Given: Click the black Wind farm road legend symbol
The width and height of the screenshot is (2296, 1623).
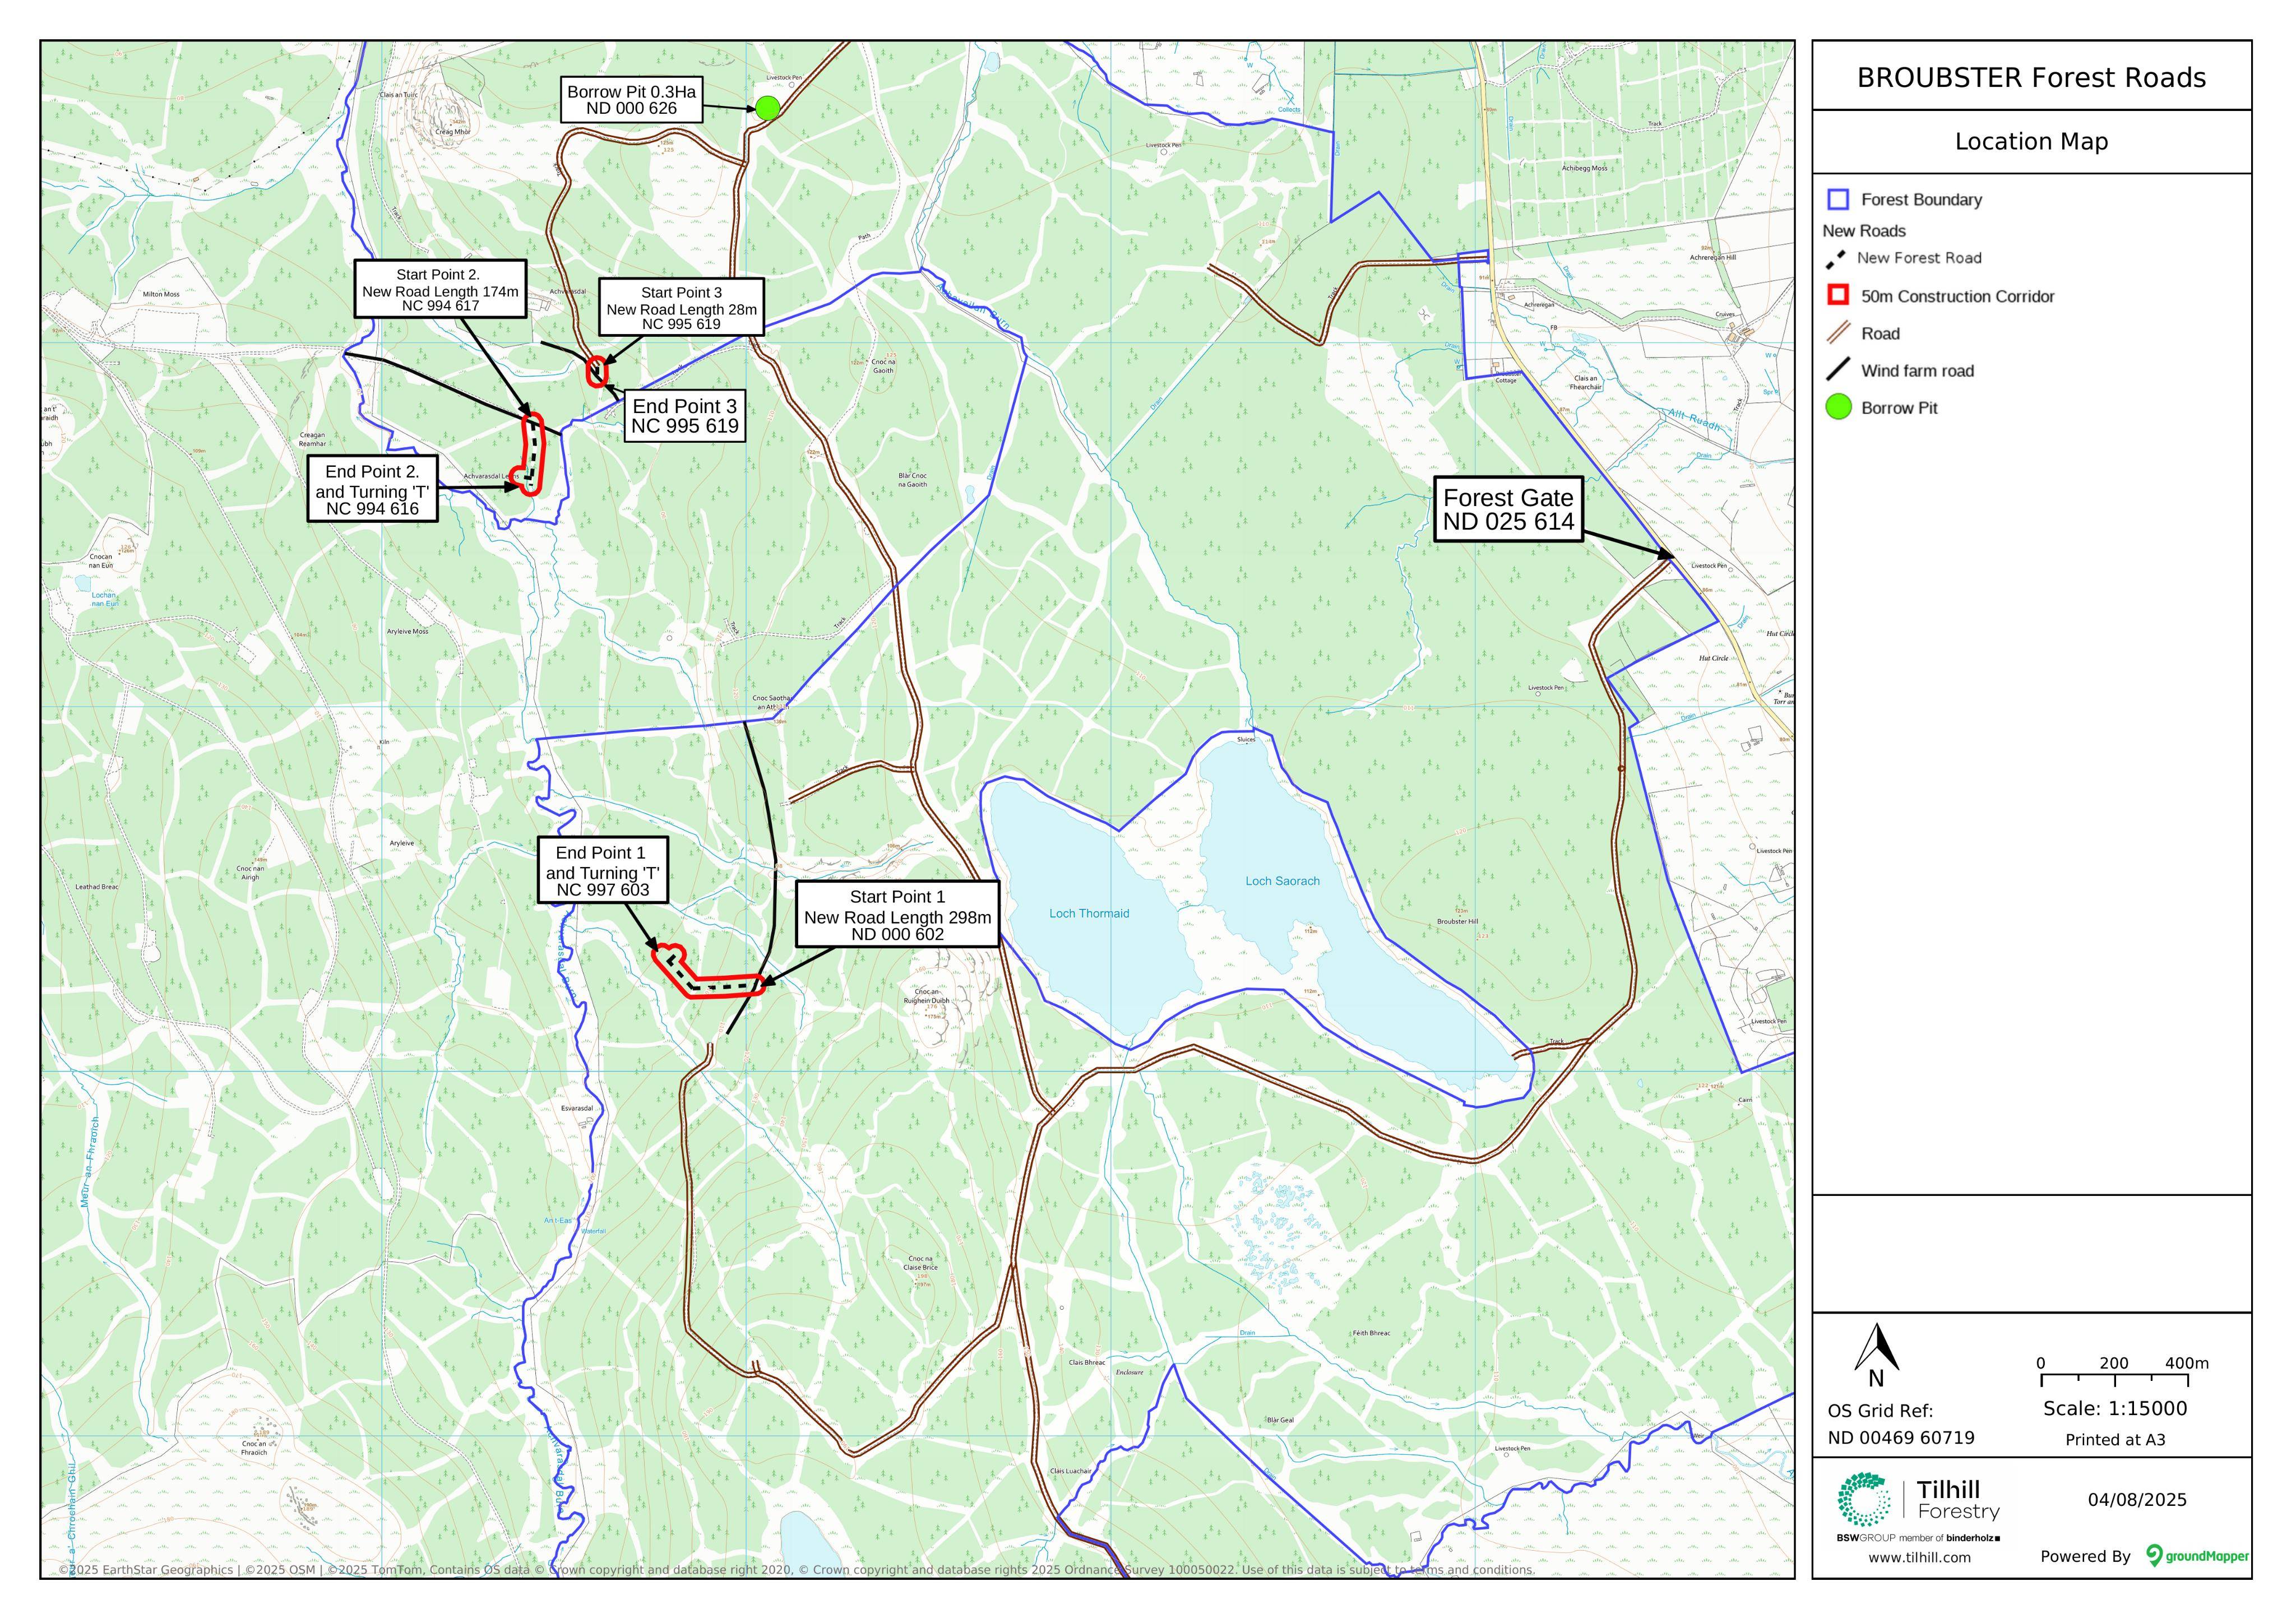Looking at the screenshot, I should [1838, 370].
